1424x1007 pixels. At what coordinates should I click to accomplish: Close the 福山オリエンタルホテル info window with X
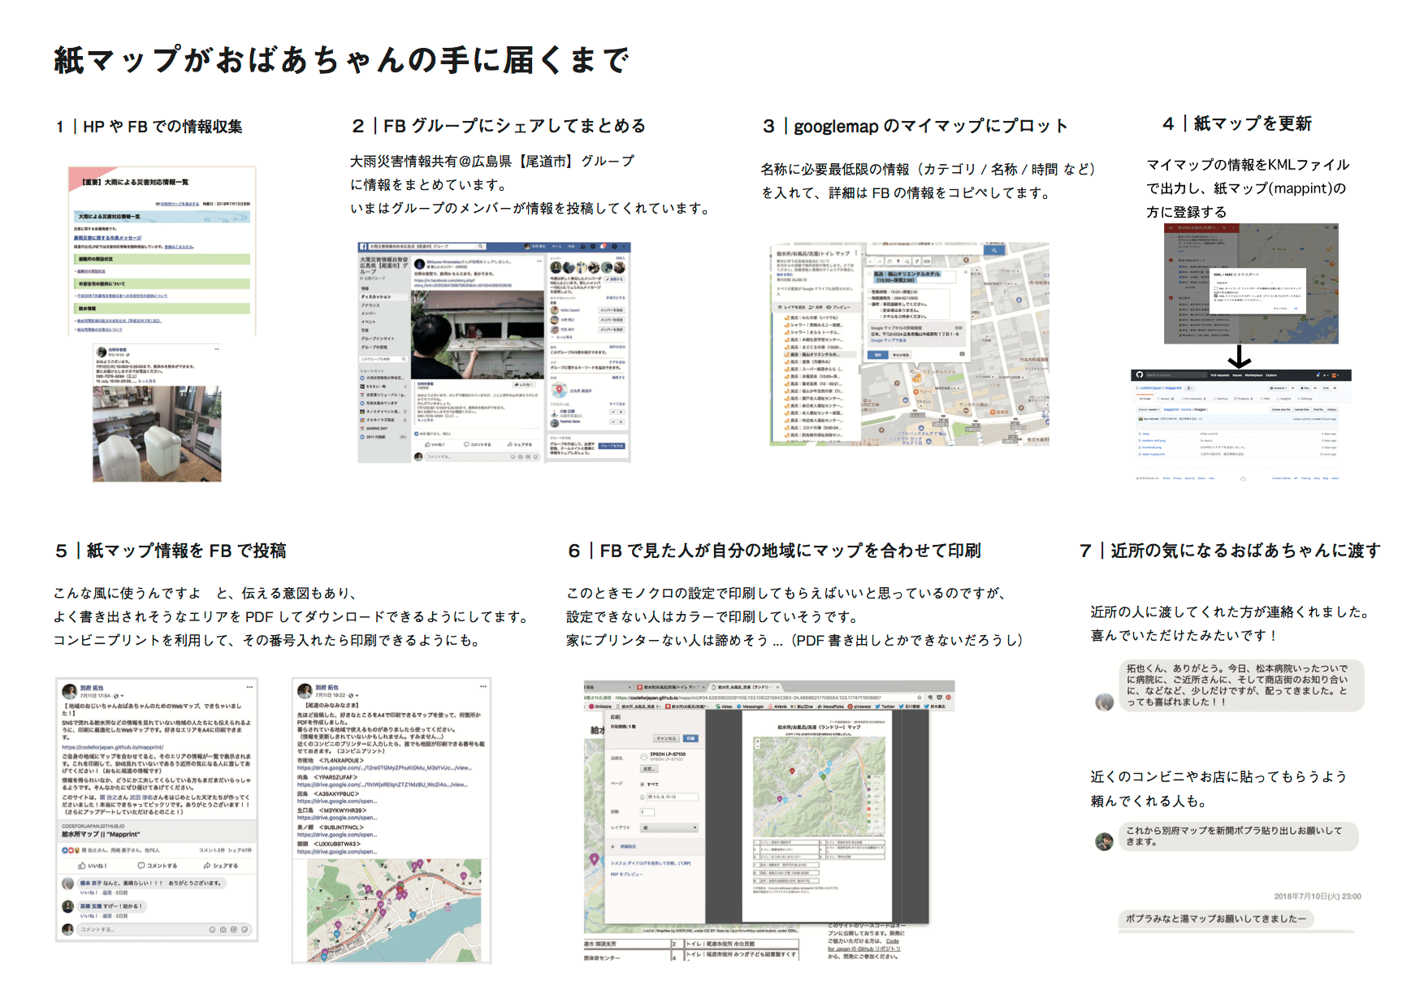(x=966, y=272)
